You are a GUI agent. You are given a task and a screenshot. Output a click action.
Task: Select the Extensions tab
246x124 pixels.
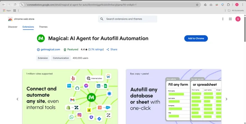tap(28, 27)
